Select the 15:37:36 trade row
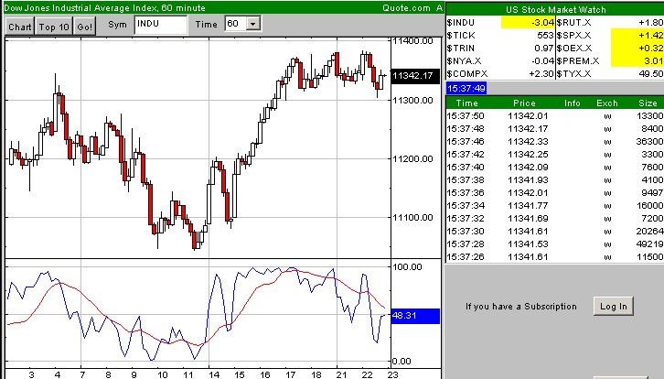 click(x=555, y=192)
